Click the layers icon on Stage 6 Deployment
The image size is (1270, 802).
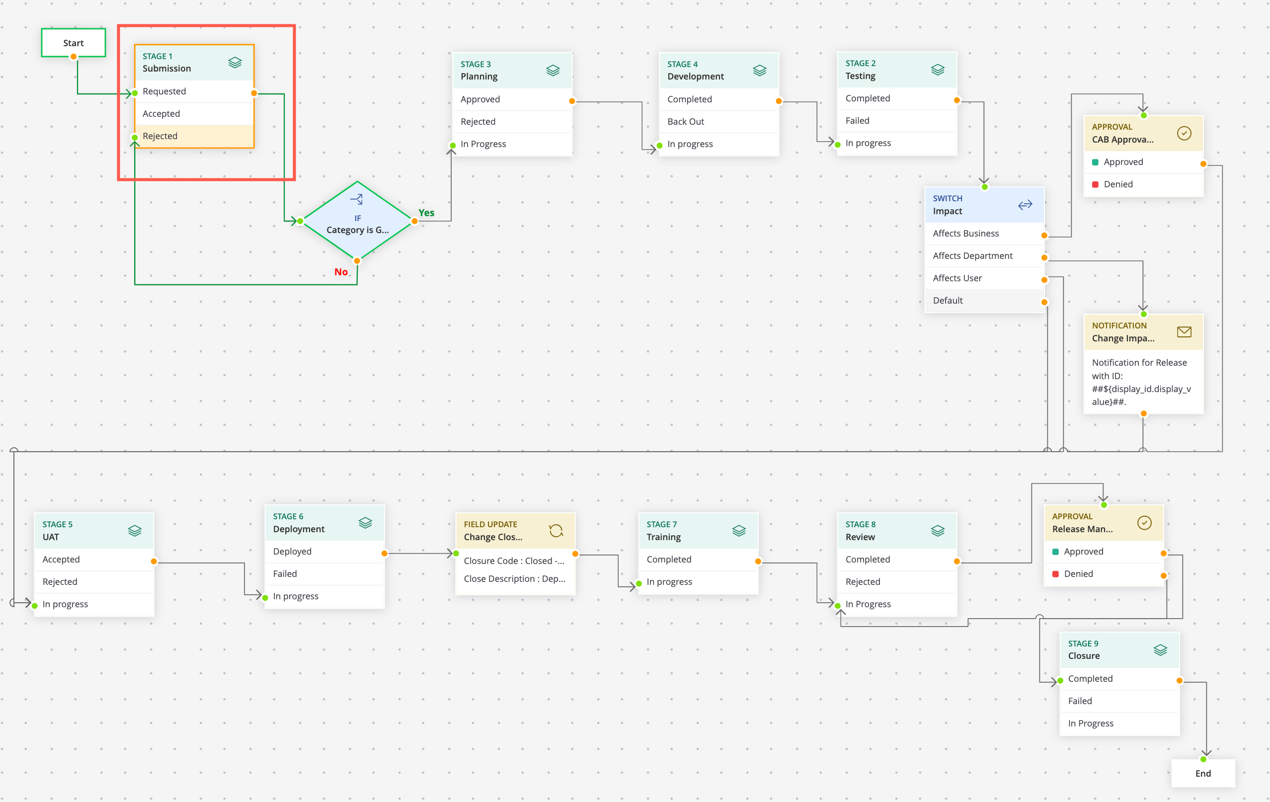(366, 523)
